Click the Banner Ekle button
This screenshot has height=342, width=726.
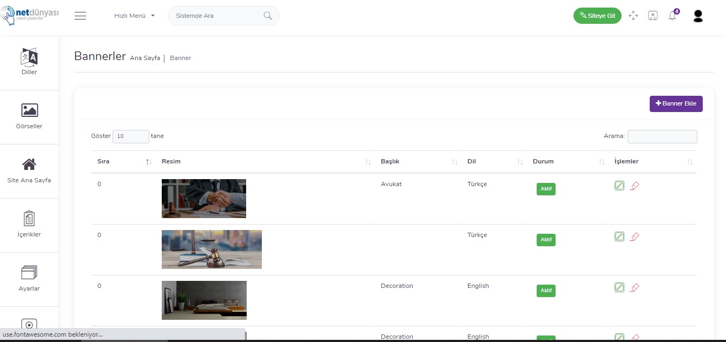pos(676,103)
